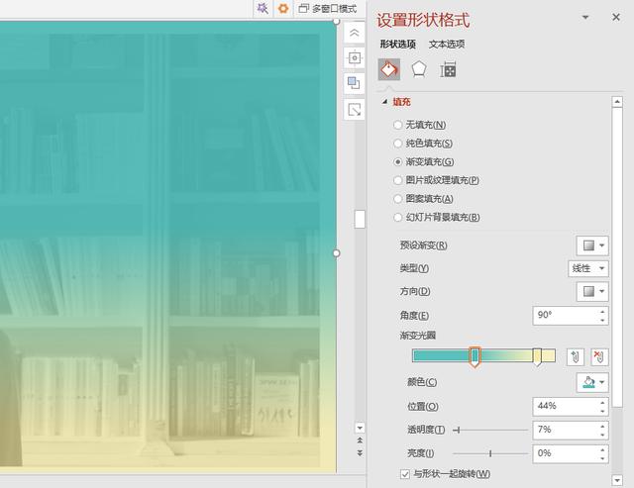Open the 预设渐变(R) preset dropdown
The height and width of the screenshot is (488, 634).
[x=592, y=245]
